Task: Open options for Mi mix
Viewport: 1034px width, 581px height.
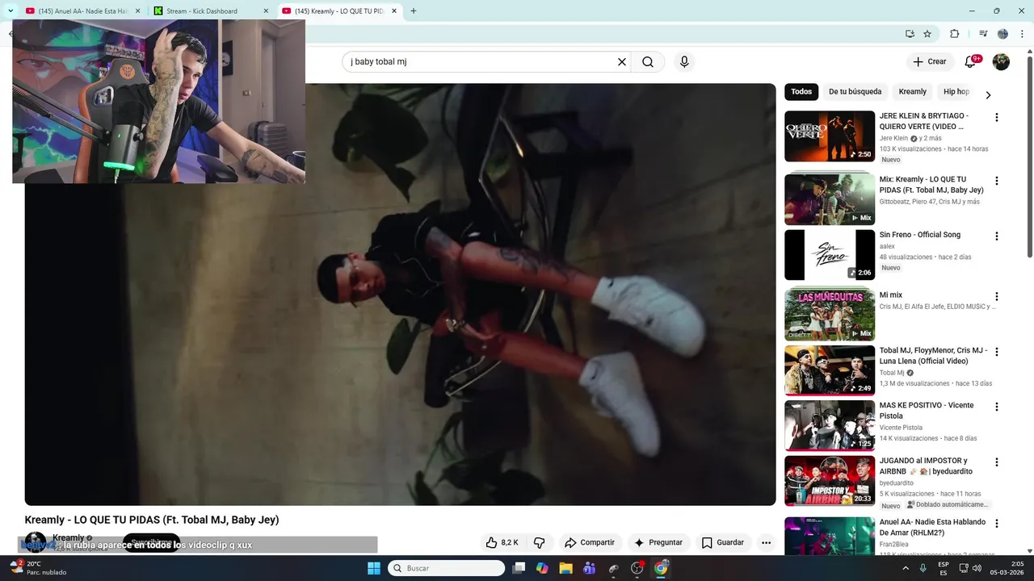Action: (996, 297)
